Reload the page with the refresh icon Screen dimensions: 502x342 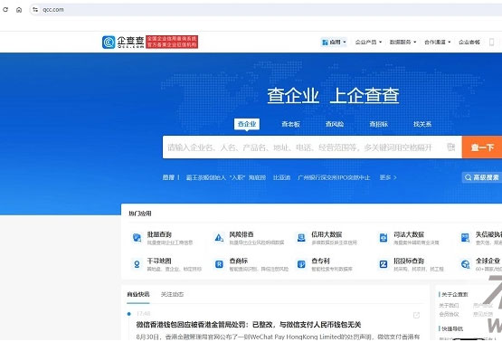(x=5, y=10)
